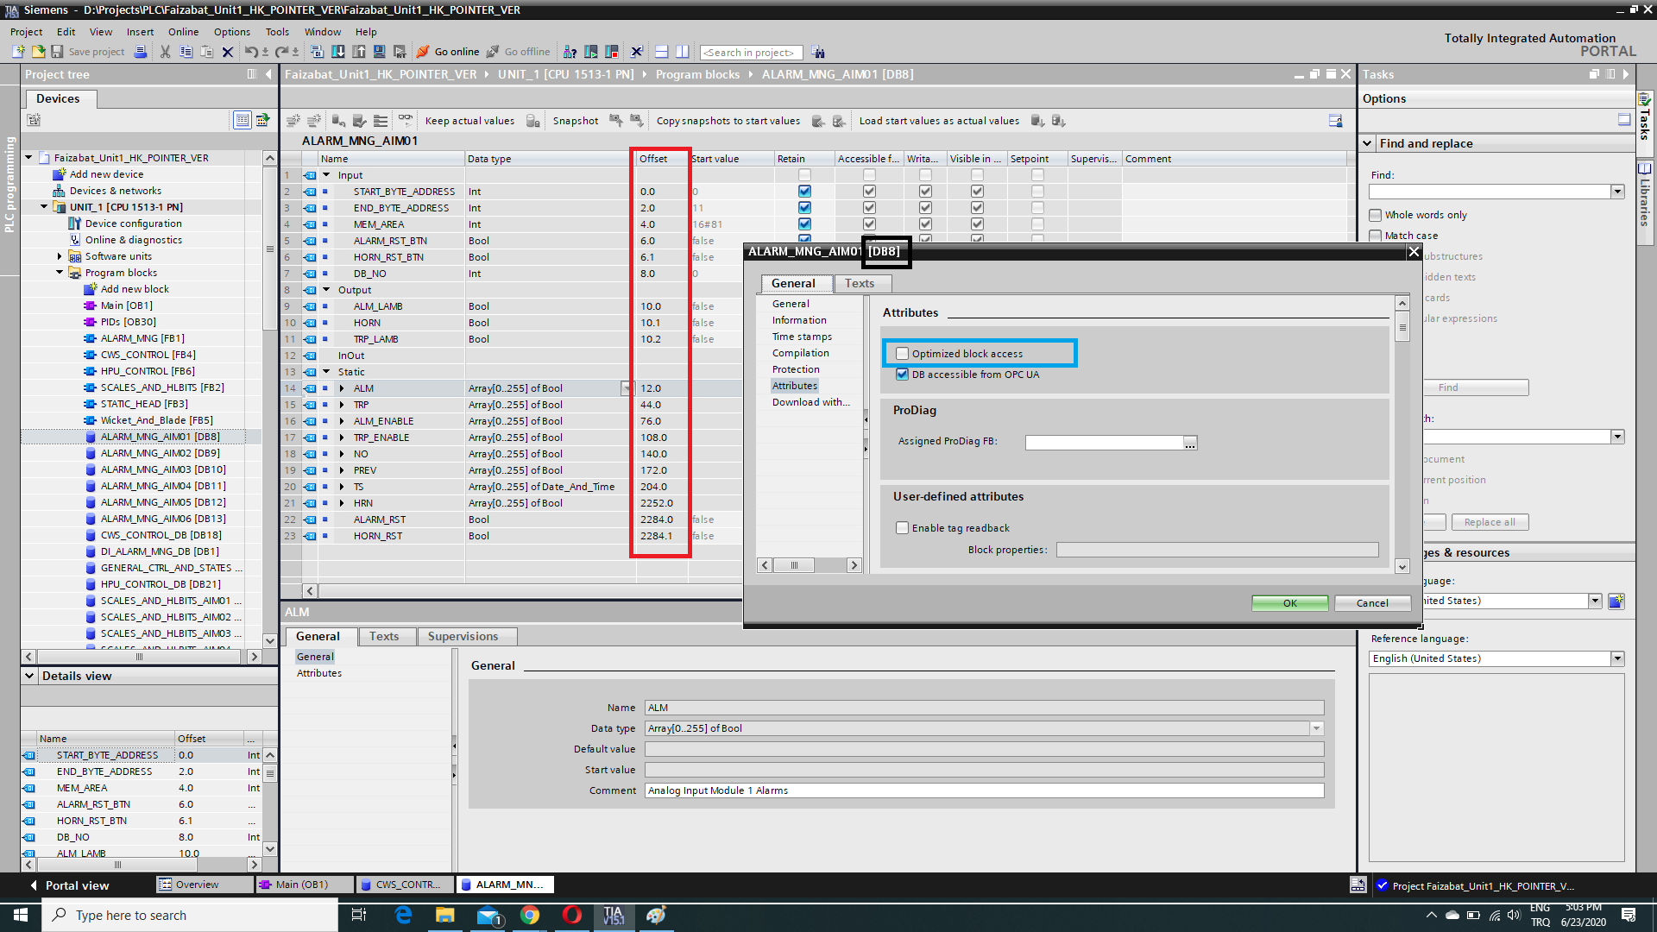Click the Outlook mail icon in taskbar
This screenshot has height=932, width=1657.
488,915
